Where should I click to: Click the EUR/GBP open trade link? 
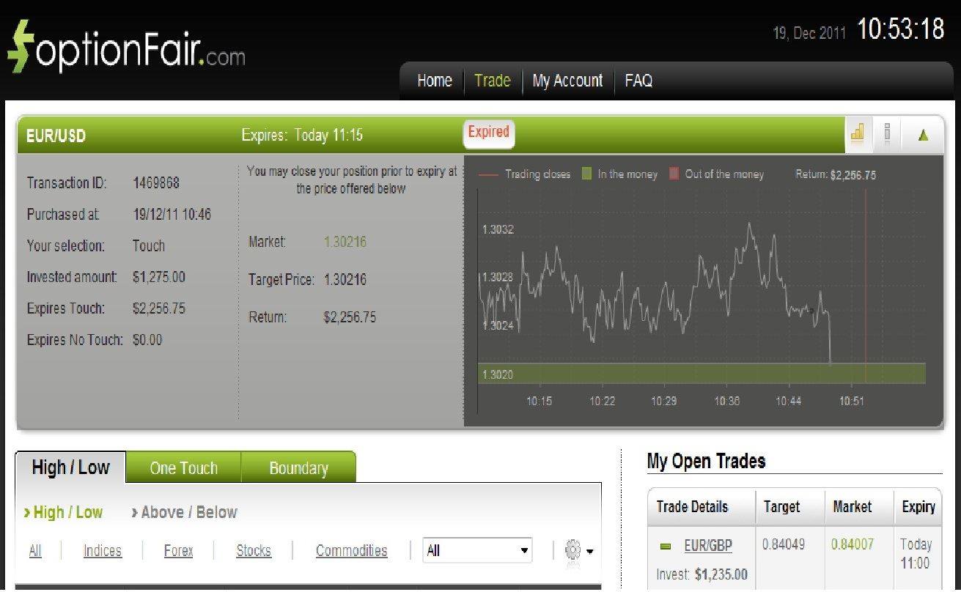[710, 545]
